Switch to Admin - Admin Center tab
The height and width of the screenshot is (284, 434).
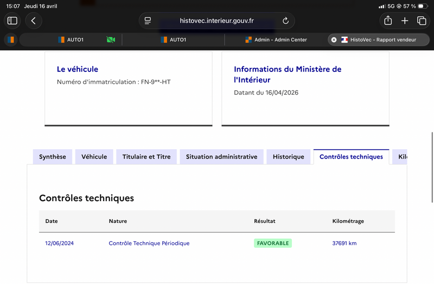coord(276,39)
